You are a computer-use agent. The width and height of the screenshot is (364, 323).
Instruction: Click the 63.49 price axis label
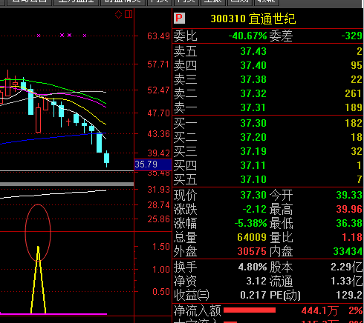(x=158, y=36)
